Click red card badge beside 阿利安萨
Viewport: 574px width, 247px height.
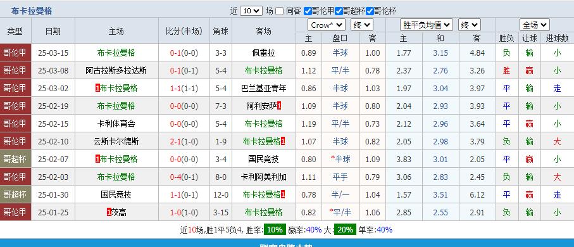(279, 106)
